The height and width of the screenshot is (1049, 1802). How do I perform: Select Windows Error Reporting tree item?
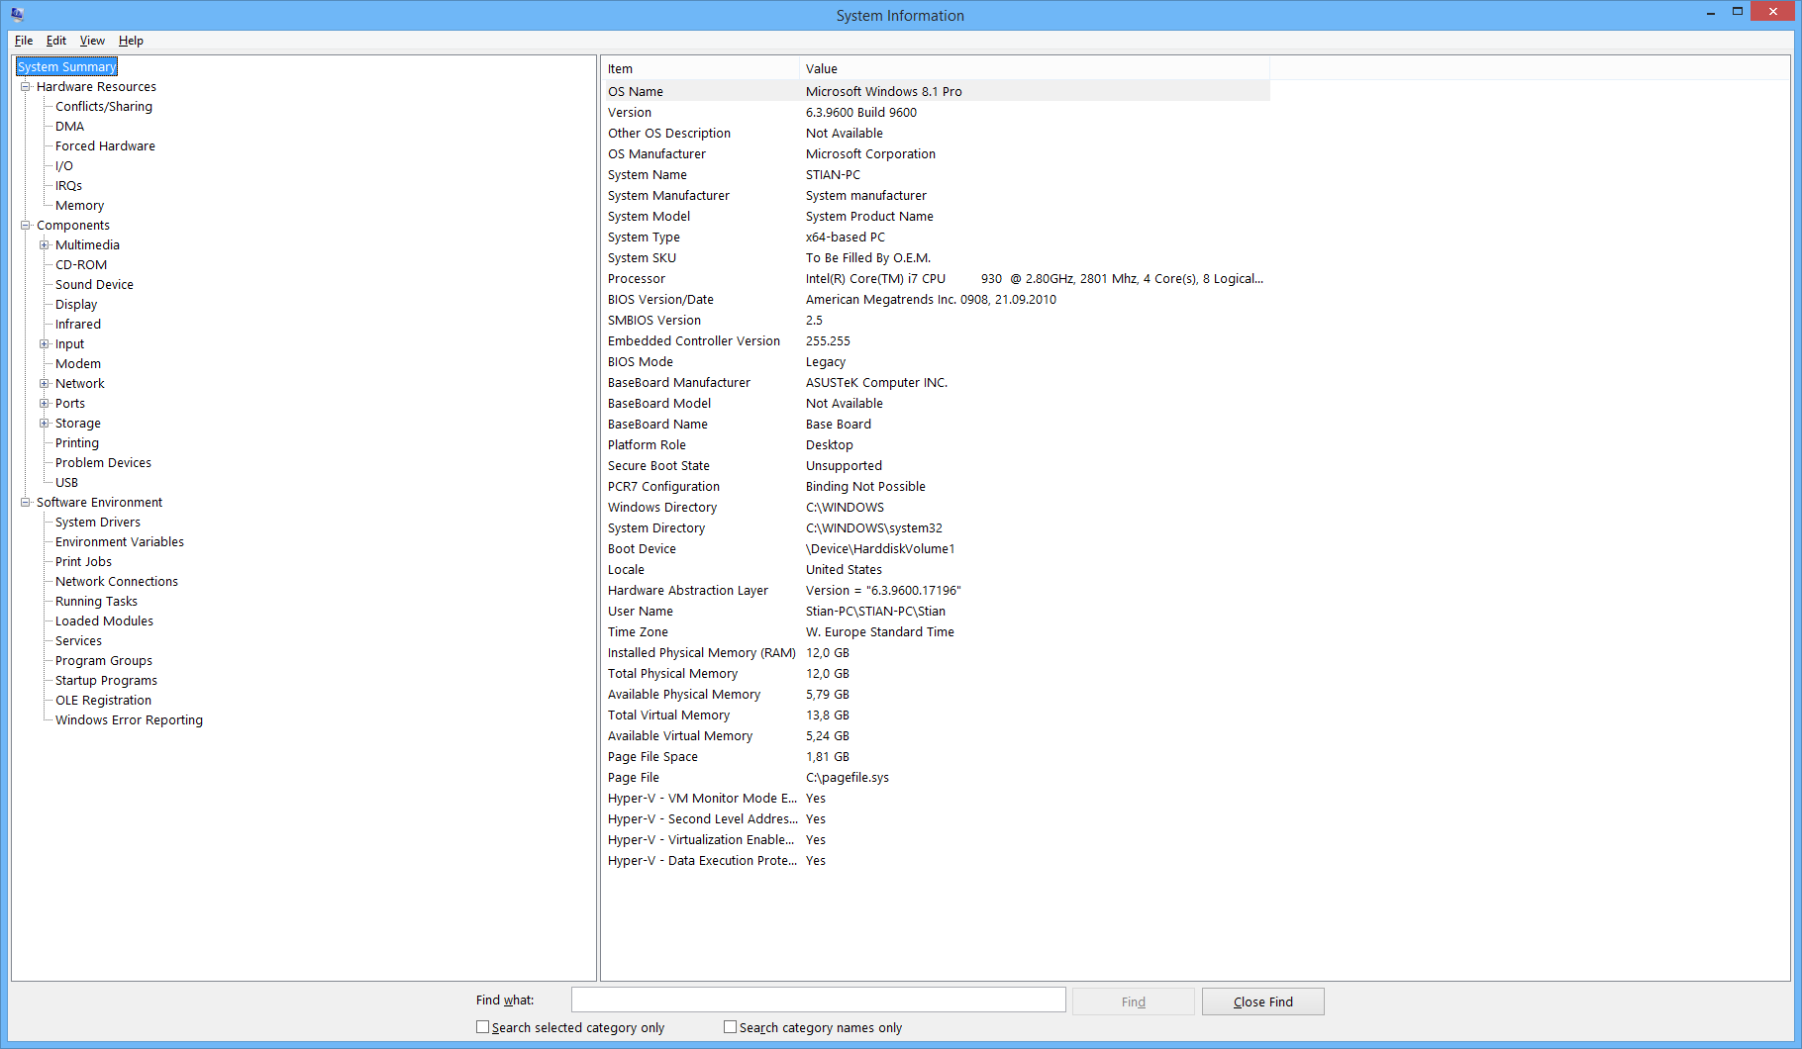click(129, 720)
